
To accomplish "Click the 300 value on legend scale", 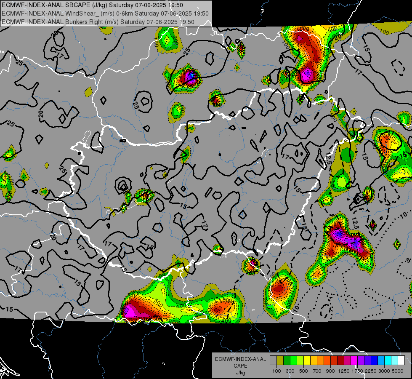I will point(290,371).
